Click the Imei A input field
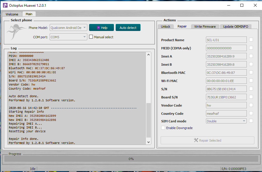The height and width of the screenshot is (172, 262). (226, 56)
